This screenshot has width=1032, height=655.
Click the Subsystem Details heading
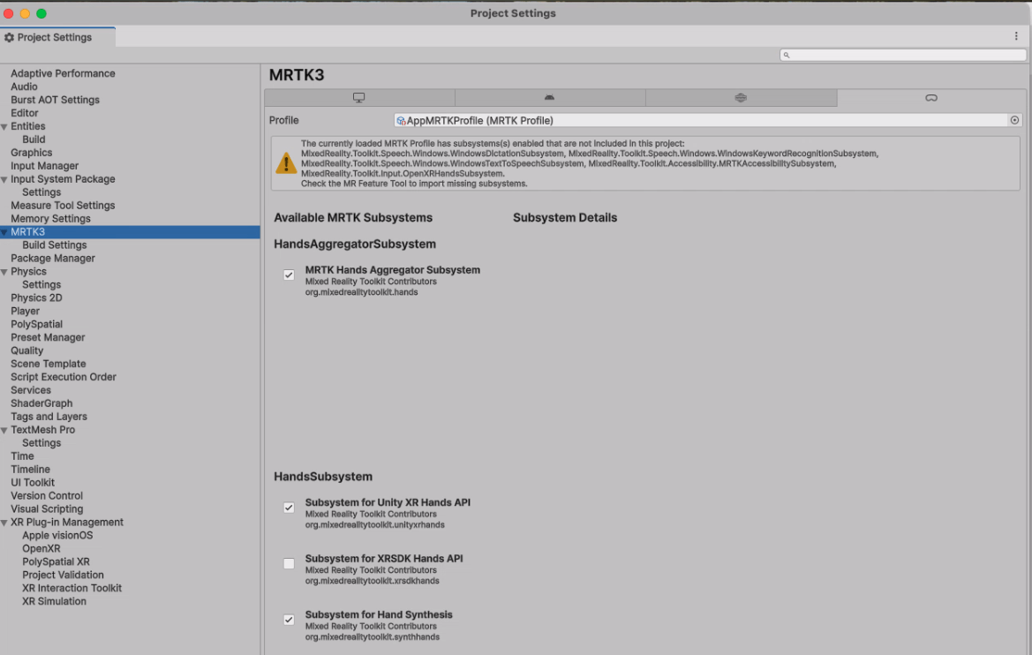(565, 218)
